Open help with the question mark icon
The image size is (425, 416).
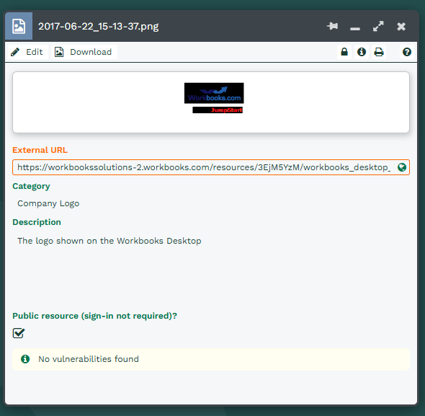[x=407, y=52]
